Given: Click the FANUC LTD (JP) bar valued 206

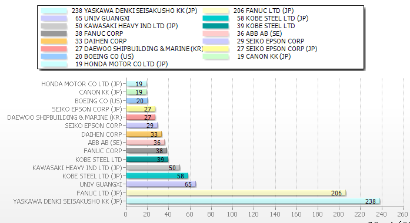Looking at the screenshot, I should (236, 192).
